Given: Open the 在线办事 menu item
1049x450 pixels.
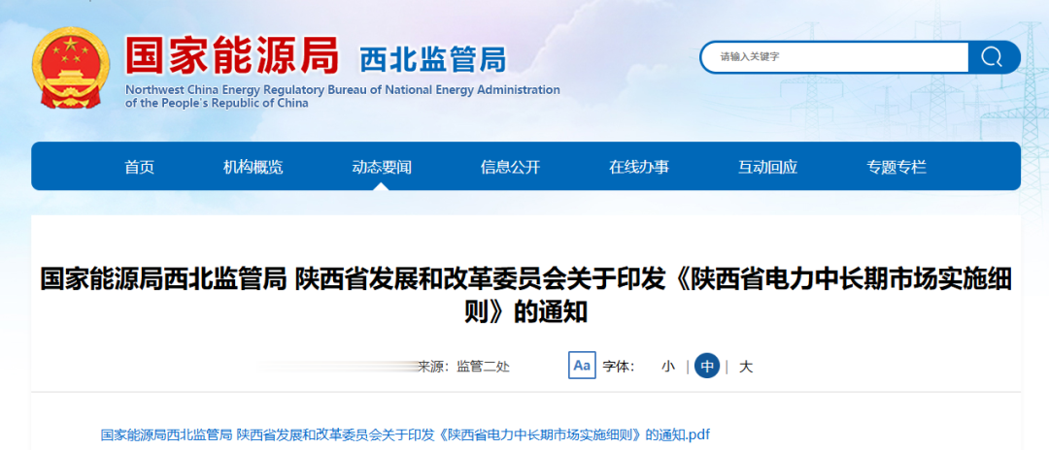Looking at the screenshot, I should [639, 167].
